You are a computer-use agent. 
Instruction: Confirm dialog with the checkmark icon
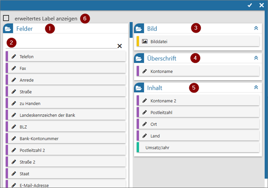250,5
